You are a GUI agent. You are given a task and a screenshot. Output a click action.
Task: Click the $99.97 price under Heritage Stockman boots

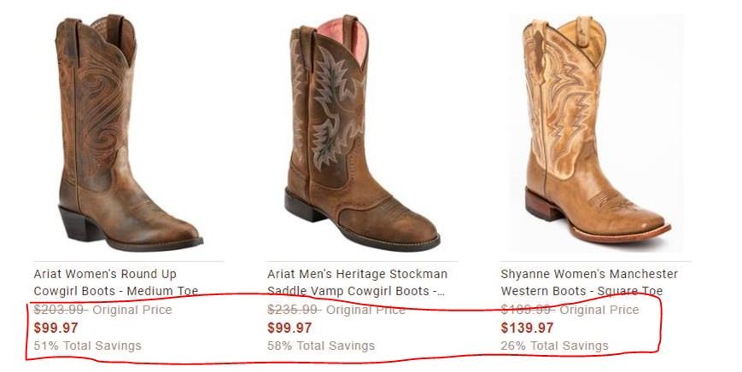pos(289,328)
